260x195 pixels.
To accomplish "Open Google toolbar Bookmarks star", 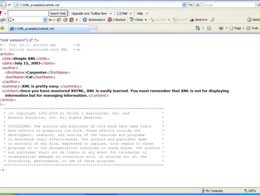I will pyautogui.click(x=85, y=20).
